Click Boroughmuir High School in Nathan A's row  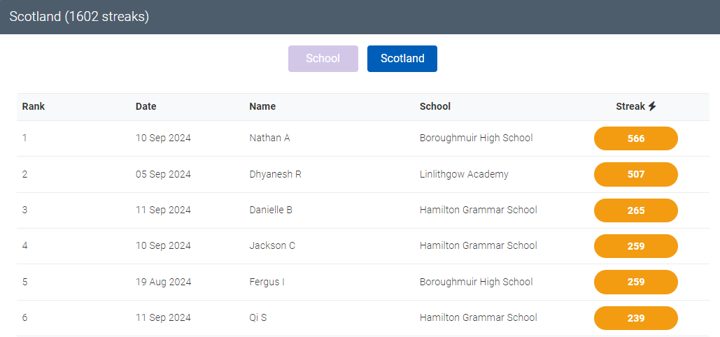477,138
